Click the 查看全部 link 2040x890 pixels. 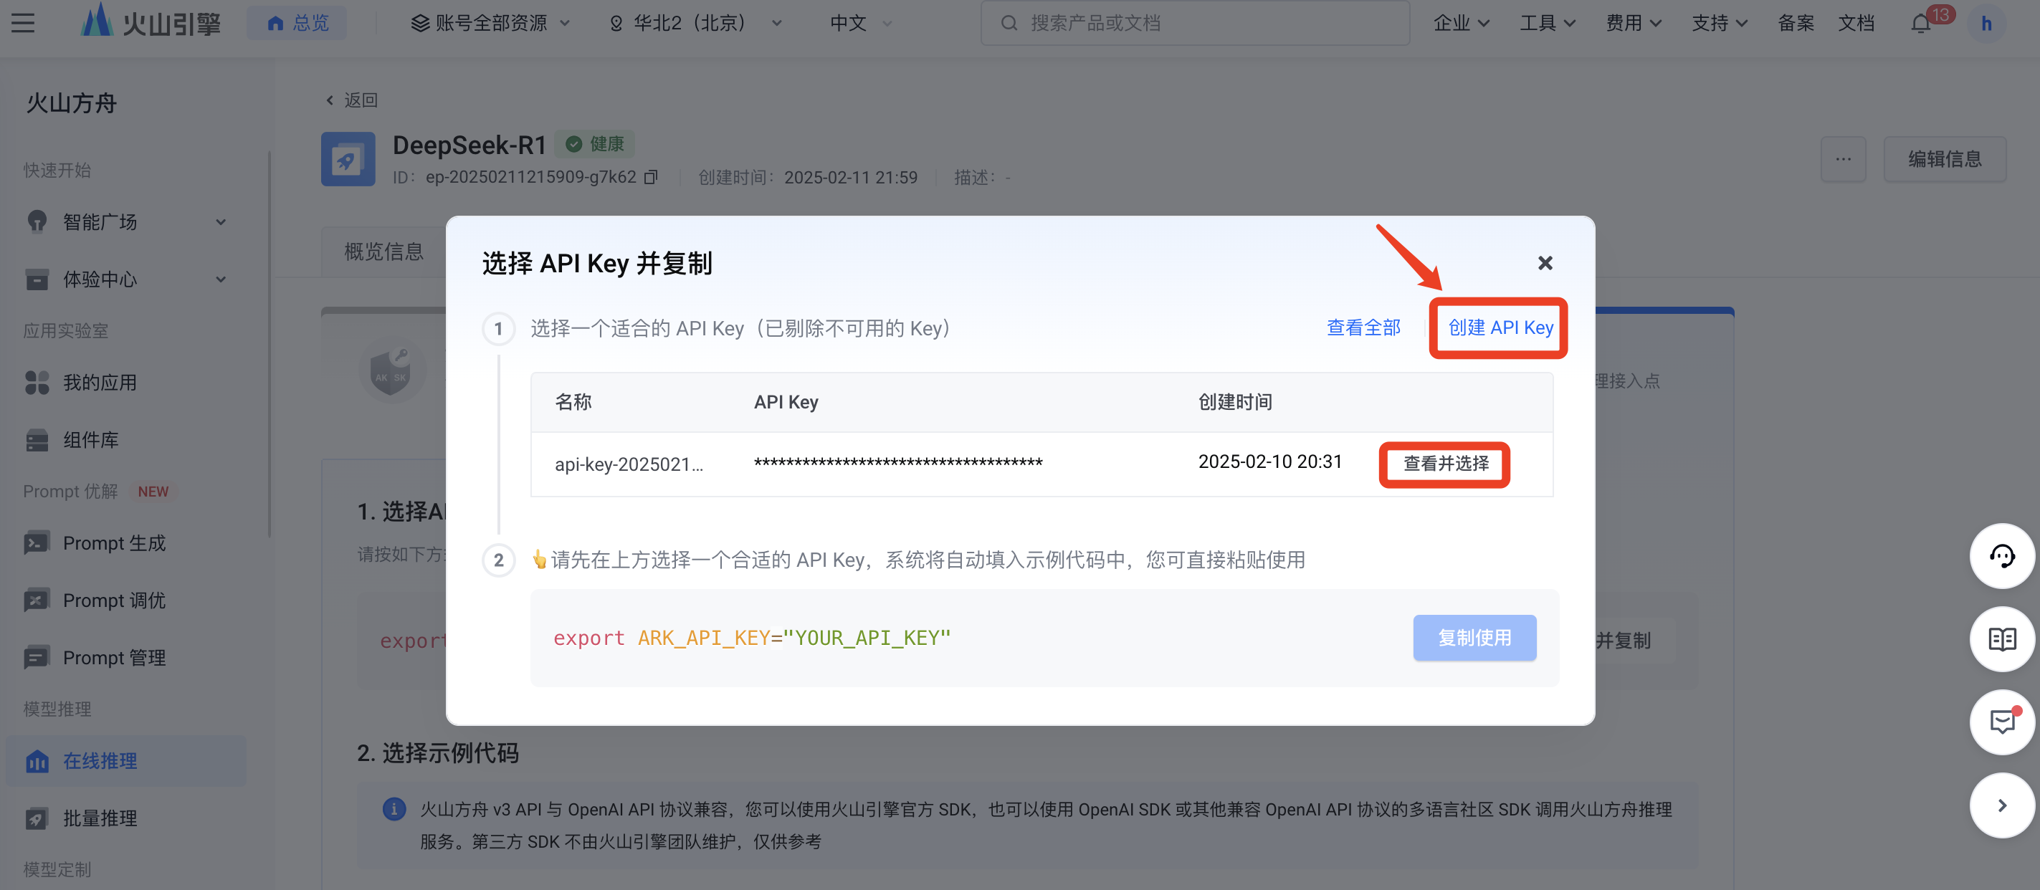(x=1363, y=327)
